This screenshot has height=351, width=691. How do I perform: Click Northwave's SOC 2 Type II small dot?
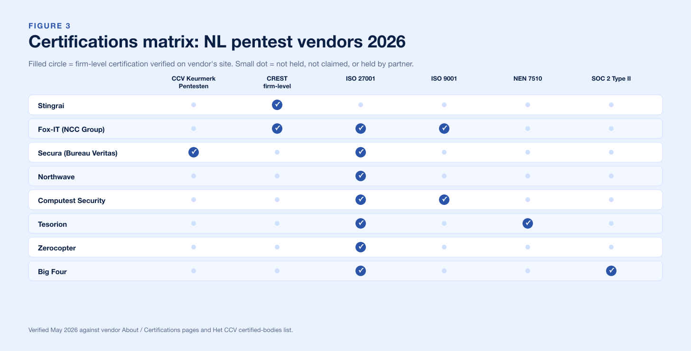pos(611,176)
